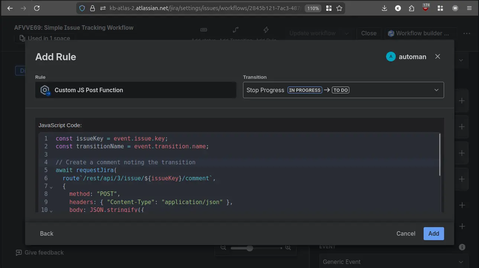Click the code editor vertical scrollbar
Viewport: 479px width, 268px height.
click(440, 155)
